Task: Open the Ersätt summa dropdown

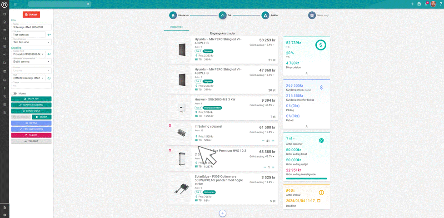Action: 31,61
